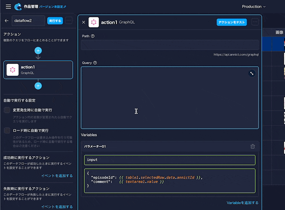Click the Path input field
The width and height of the screenshot is (285, 210).
point(170,45)
